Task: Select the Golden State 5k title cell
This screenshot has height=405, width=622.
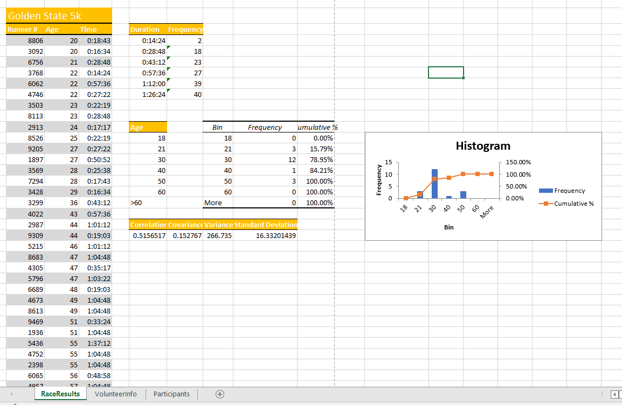Action: click(x=43, y=16)
